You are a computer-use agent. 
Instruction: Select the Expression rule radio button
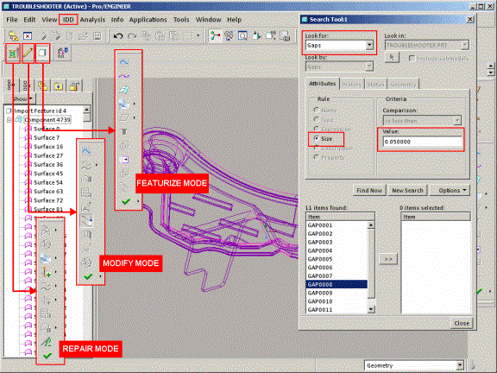click(316, 129)
